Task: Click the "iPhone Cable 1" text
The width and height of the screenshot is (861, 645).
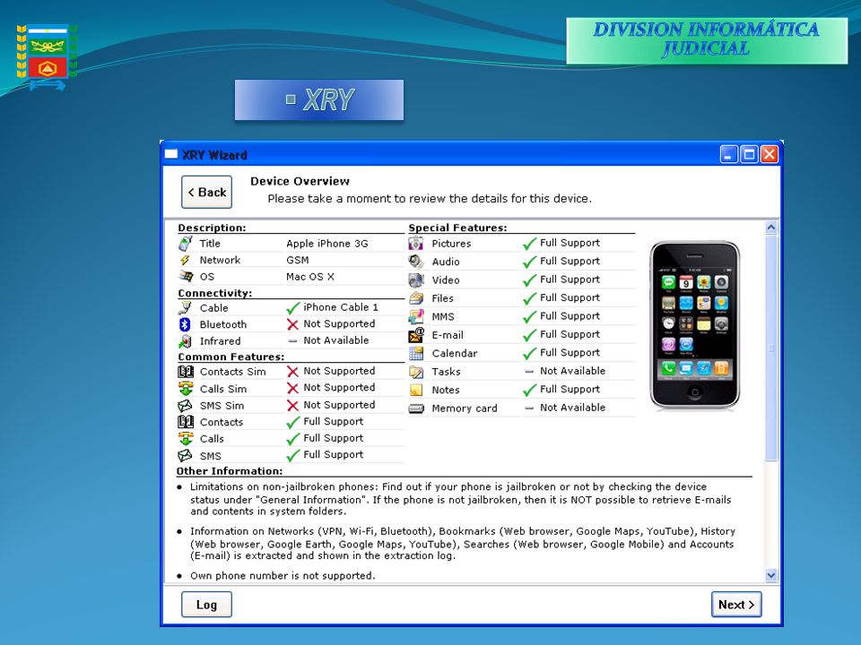Action: (341, 307)
